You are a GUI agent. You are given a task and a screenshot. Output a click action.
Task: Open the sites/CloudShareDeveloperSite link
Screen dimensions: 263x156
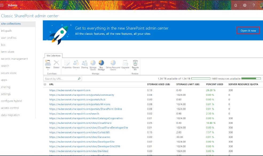click(89, 128)
